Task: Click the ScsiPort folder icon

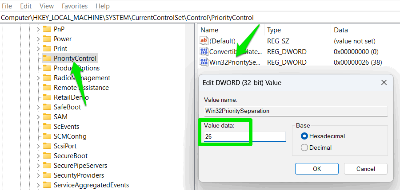Action: [x=47, y=146]
